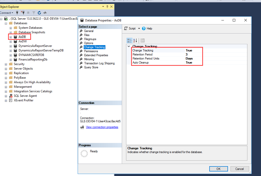Viewport: 261px width, 176px height.
Task: Collapse the Change Tracking category chevron
Action: pos(129,46)
